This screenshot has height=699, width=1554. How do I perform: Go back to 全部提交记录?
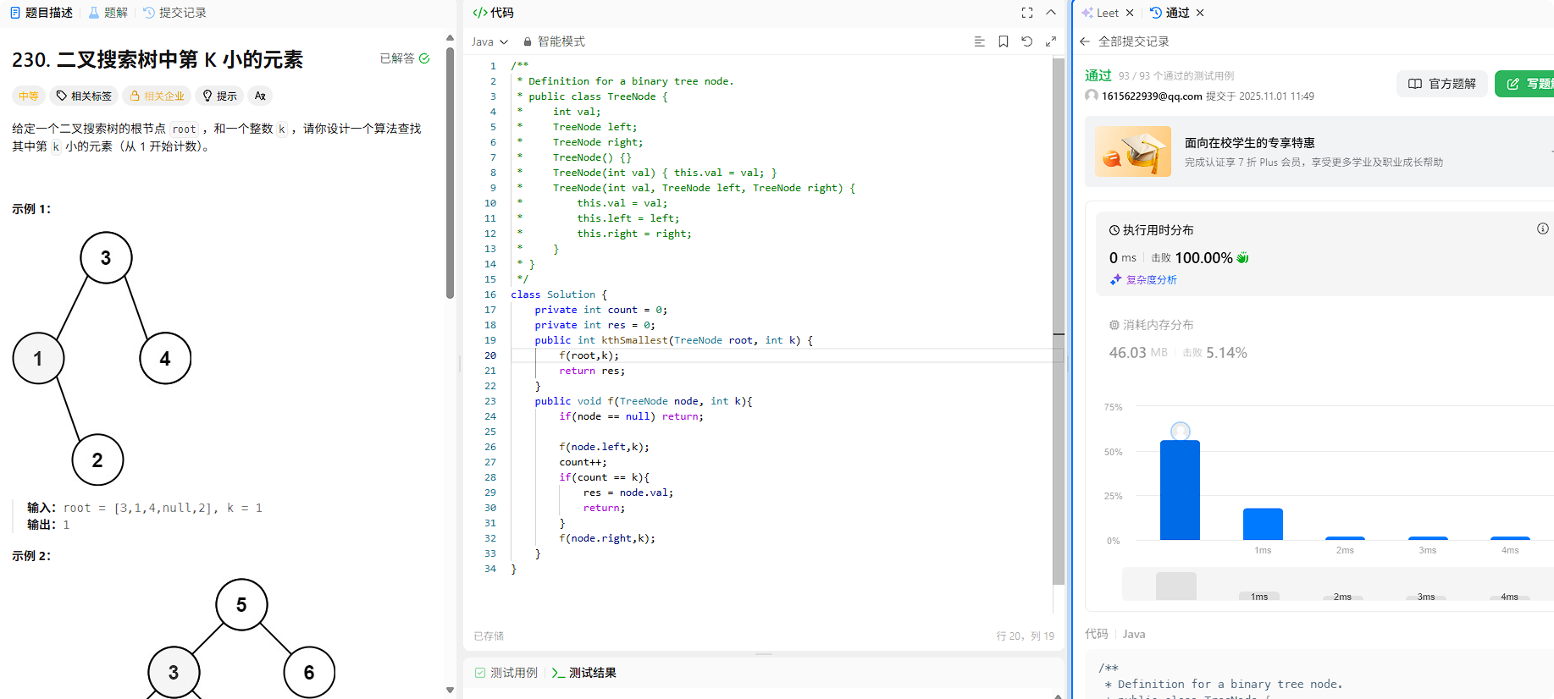(x=1133, y=41)
